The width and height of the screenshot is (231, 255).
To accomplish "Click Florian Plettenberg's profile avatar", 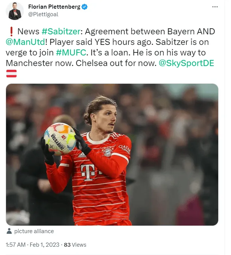I will [x=15, y=11].
